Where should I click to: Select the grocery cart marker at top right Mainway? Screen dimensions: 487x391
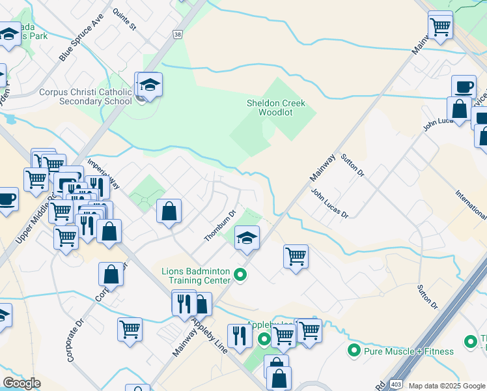[440, 26]
